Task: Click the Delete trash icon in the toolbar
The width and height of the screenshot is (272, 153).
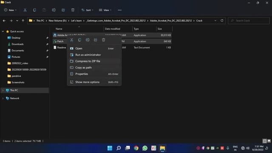Action: (x=73, y=10)
